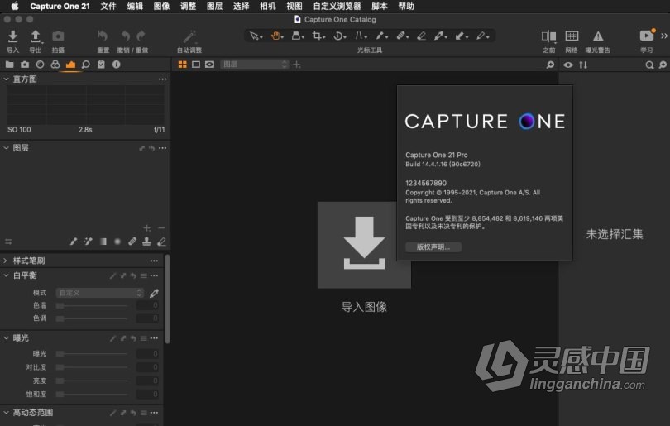Adjust the 对比度 contrast slider
Screen dimensions: 670x426
[93, 367]
